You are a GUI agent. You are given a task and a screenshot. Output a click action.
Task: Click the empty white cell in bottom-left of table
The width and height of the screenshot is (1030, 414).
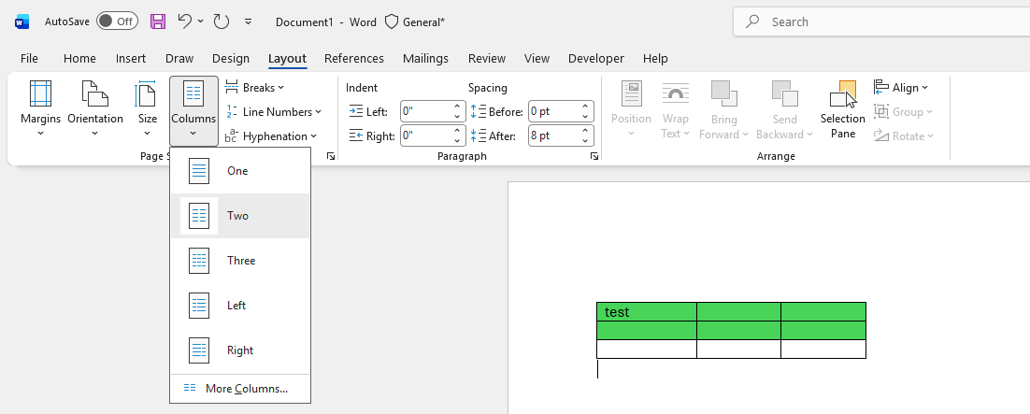647,349
